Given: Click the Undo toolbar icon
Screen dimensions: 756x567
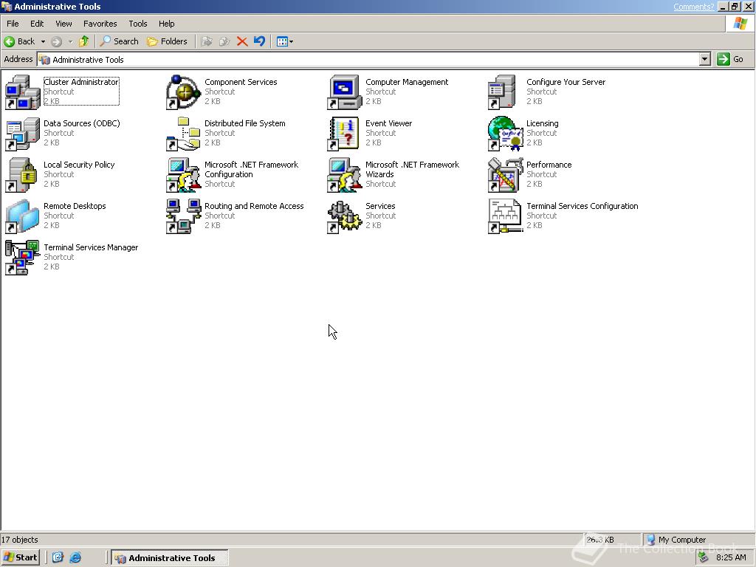Looking at the screenshot, I should [x=259, y=41].
